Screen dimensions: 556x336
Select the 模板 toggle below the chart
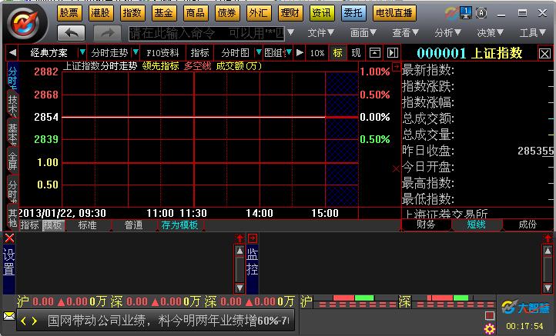(53, 225)
